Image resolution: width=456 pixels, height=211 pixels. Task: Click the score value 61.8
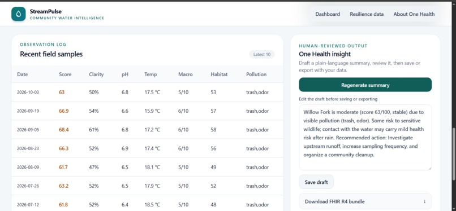coord(63,205)
